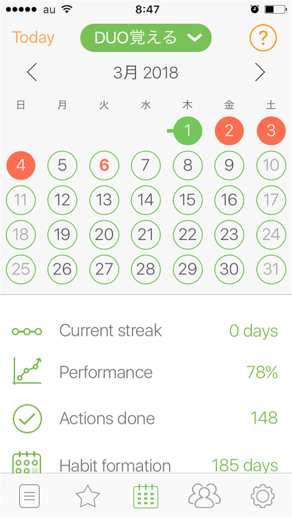Image resolution: width=292 pixels, height=518 pixels.
Task: Select the calendar tab icon
Action: 146,496
